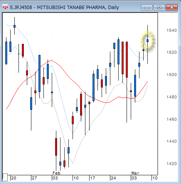
Task: Click the 1520 price axis label
Action: [x=172, y=52]
